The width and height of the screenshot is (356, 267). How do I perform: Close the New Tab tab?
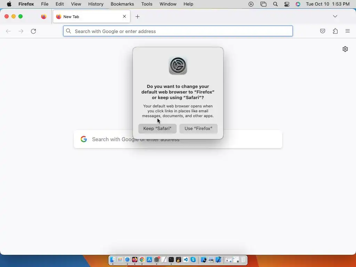click(124, 16)
